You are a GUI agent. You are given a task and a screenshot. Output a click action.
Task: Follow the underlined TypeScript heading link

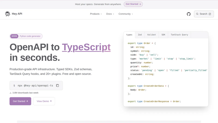tap(86, 47)
